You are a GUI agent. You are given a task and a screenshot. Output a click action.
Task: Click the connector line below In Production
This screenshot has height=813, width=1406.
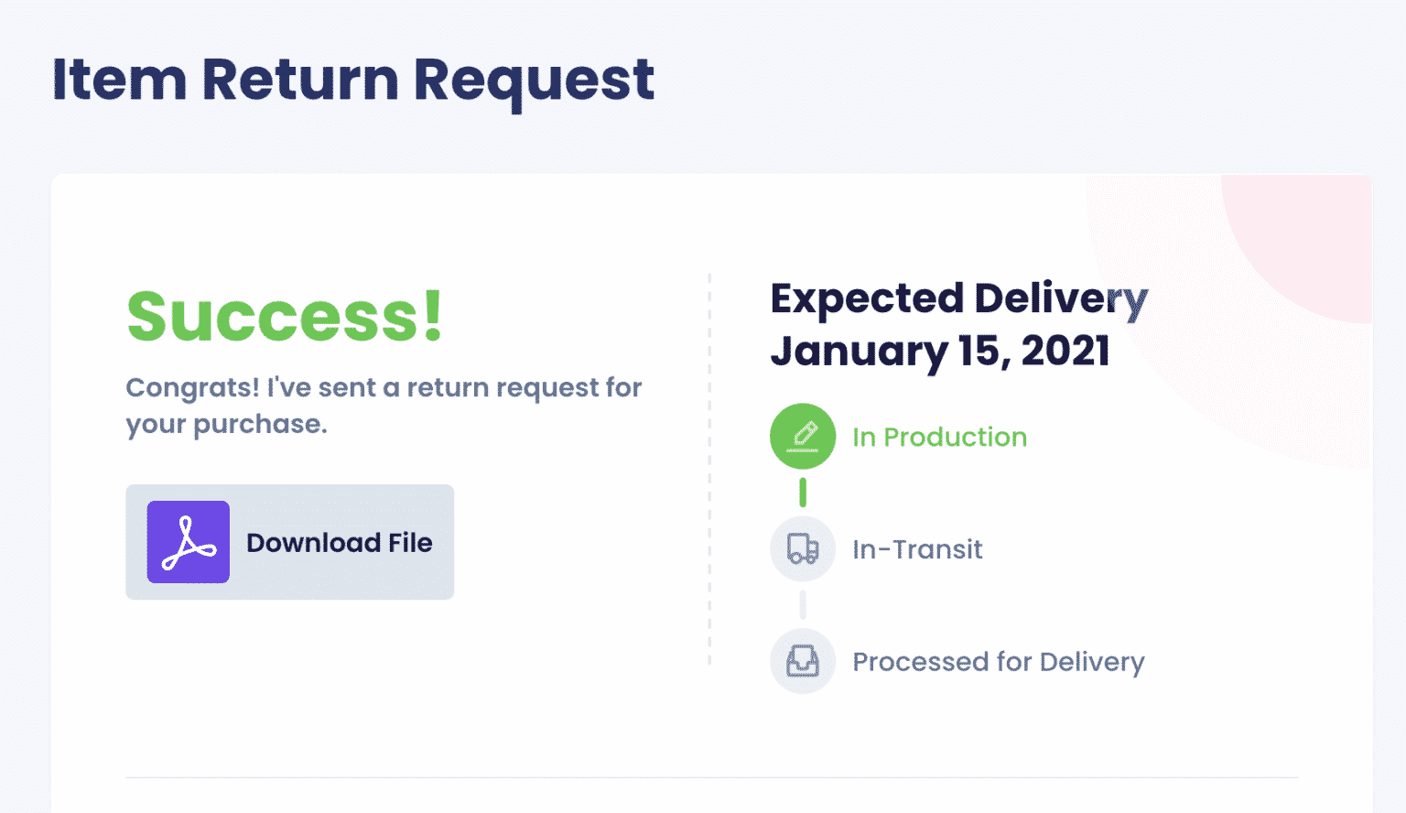click(x=803, y=493)
